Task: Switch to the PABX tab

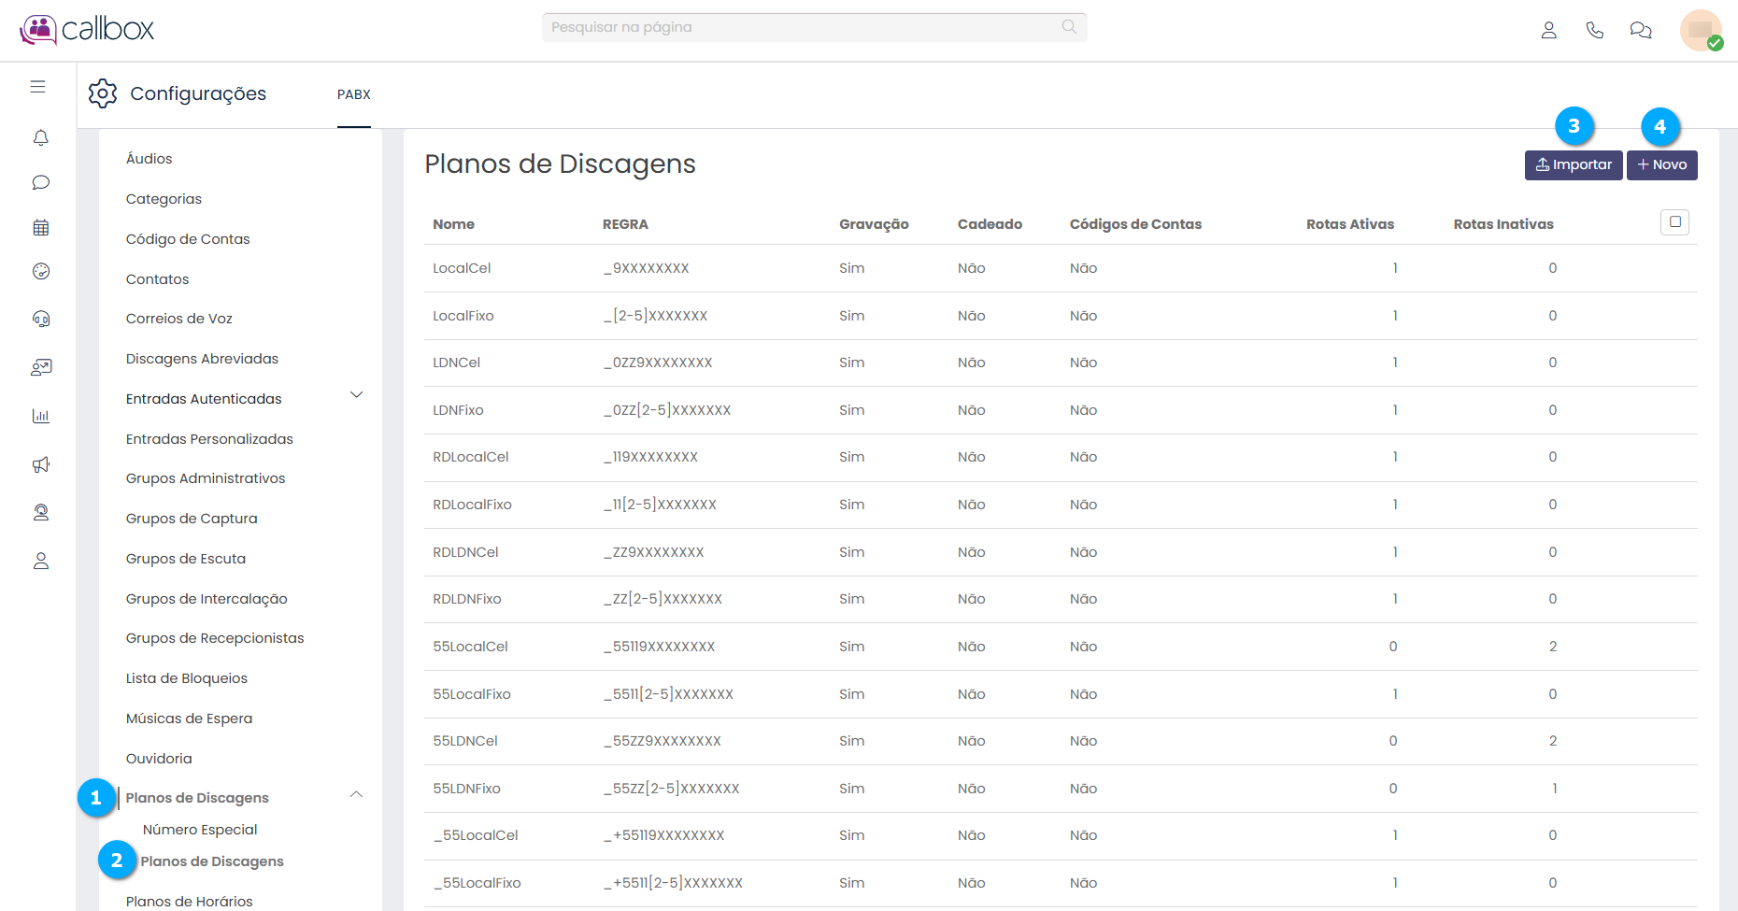Action: click(x=354, y=94)
